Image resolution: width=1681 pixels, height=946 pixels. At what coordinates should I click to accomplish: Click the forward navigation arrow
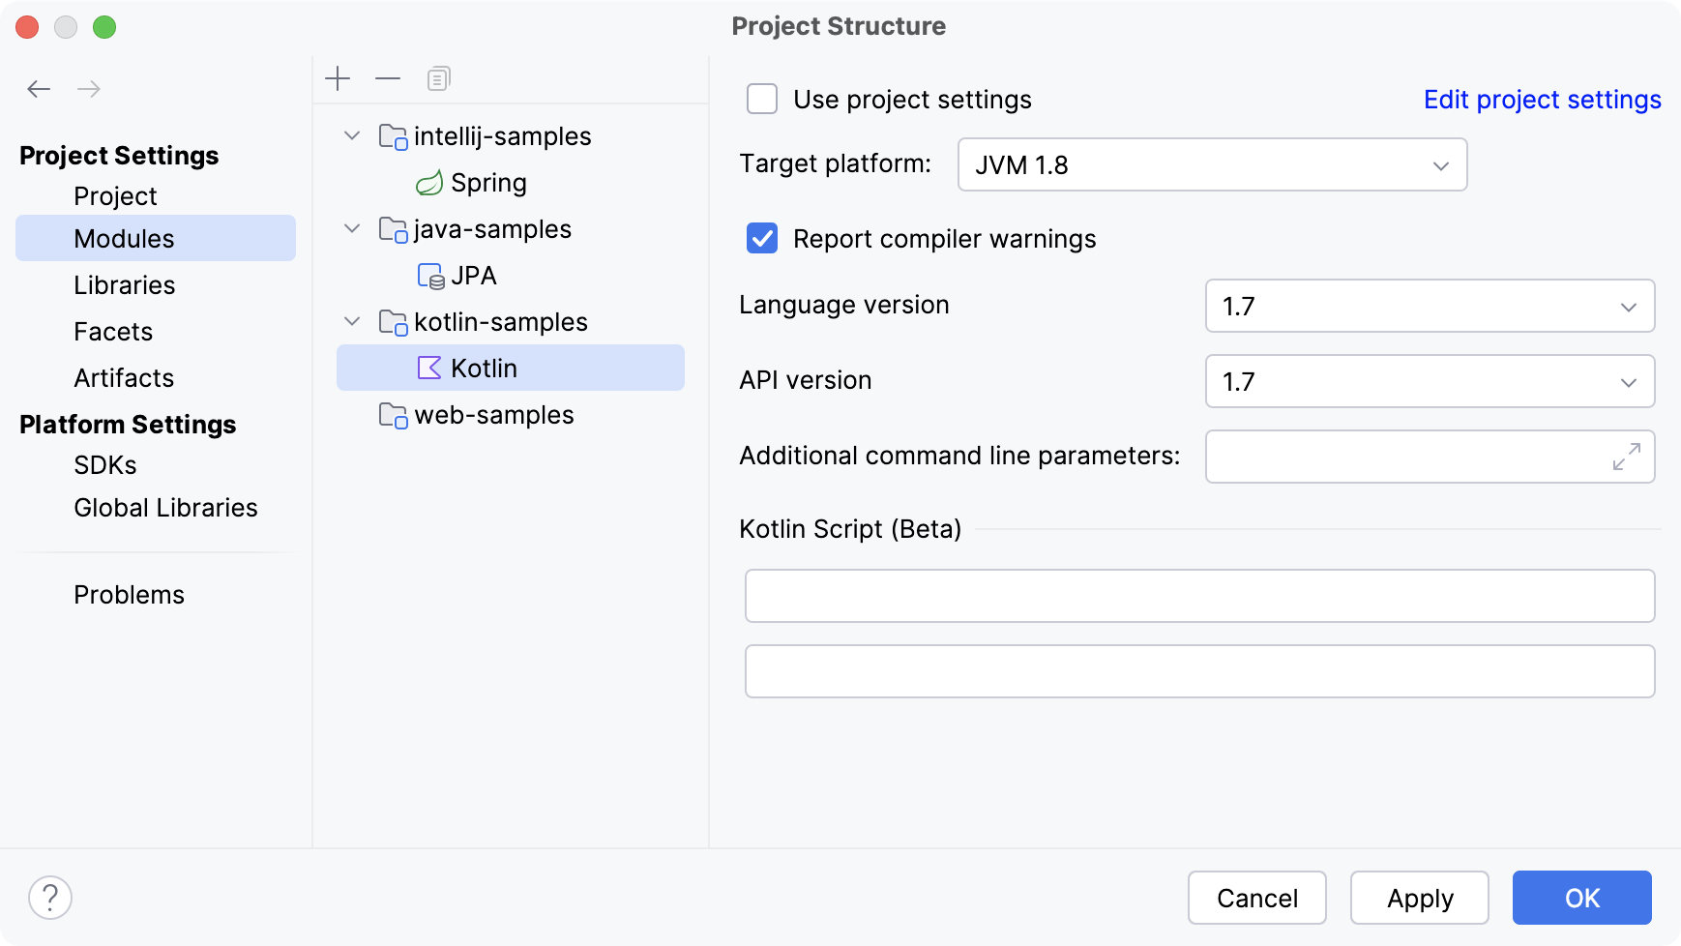pyautogui.click(x=90, y=88)
